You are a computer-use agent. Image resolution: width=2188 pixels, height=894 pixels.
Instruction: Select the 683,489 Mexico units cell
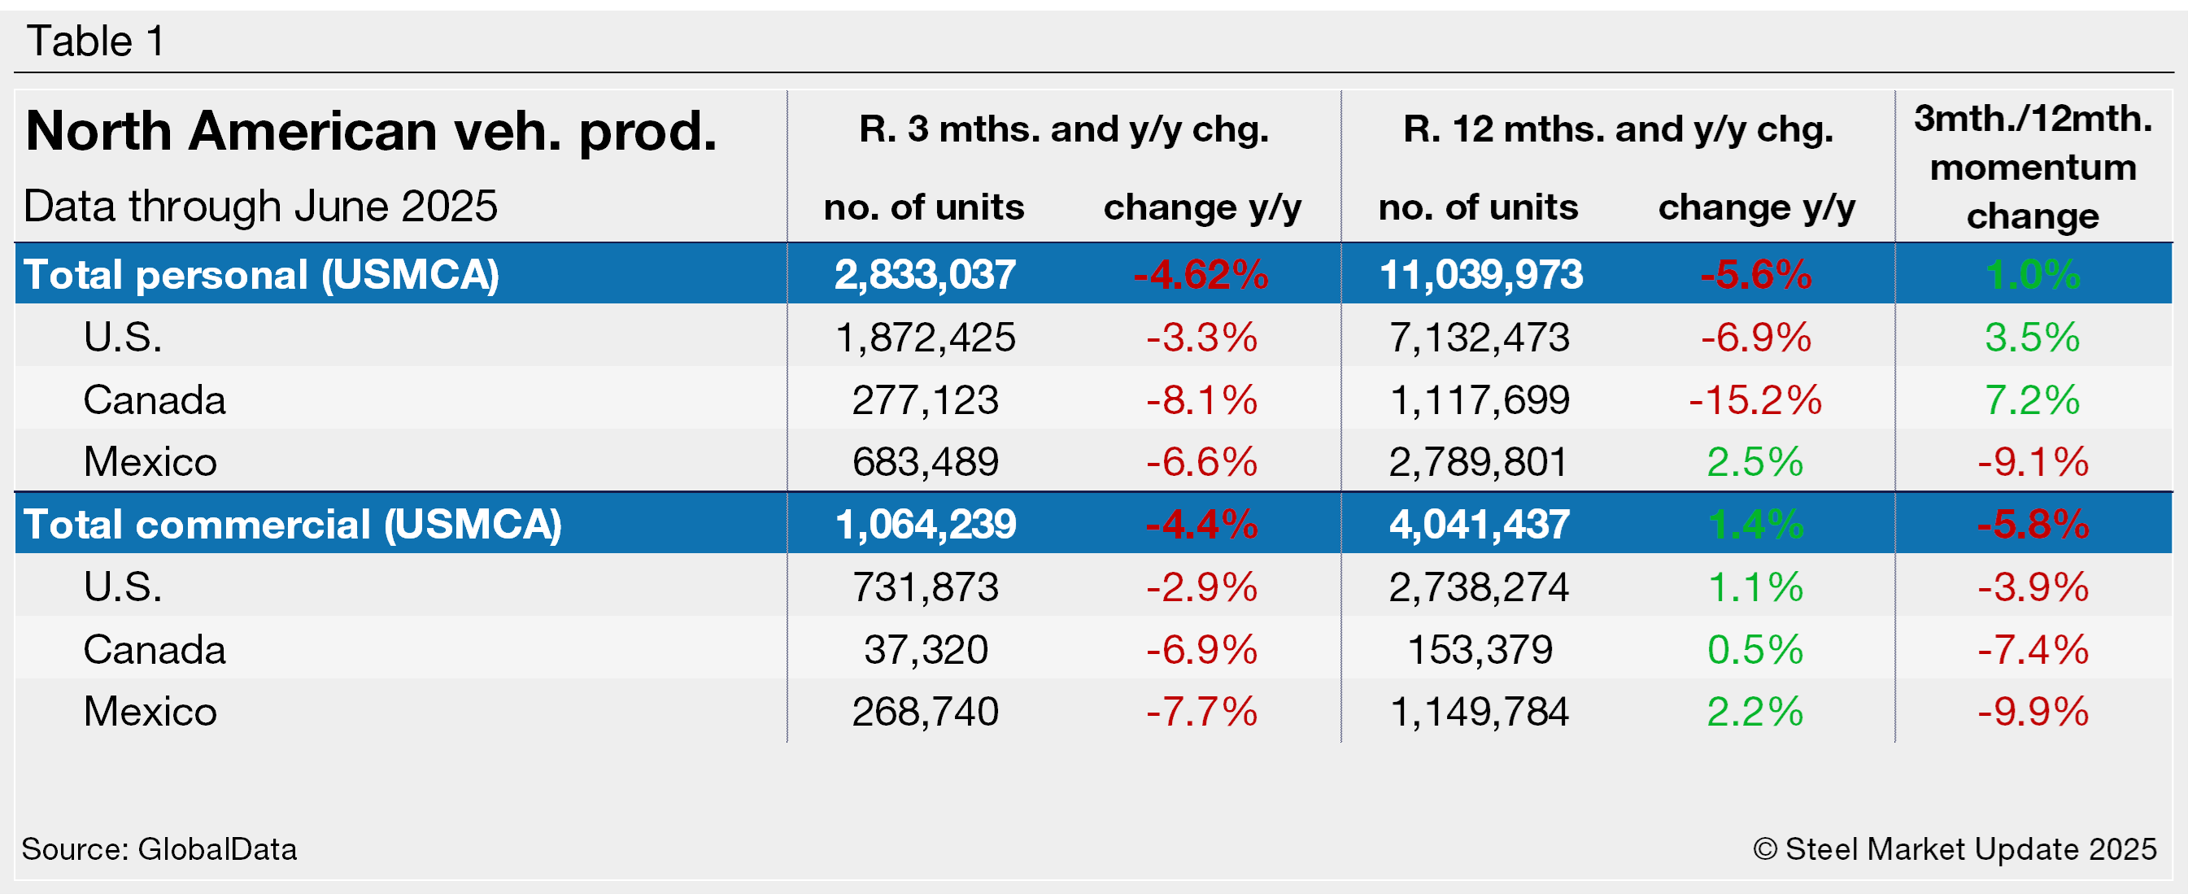click(925, 461)
